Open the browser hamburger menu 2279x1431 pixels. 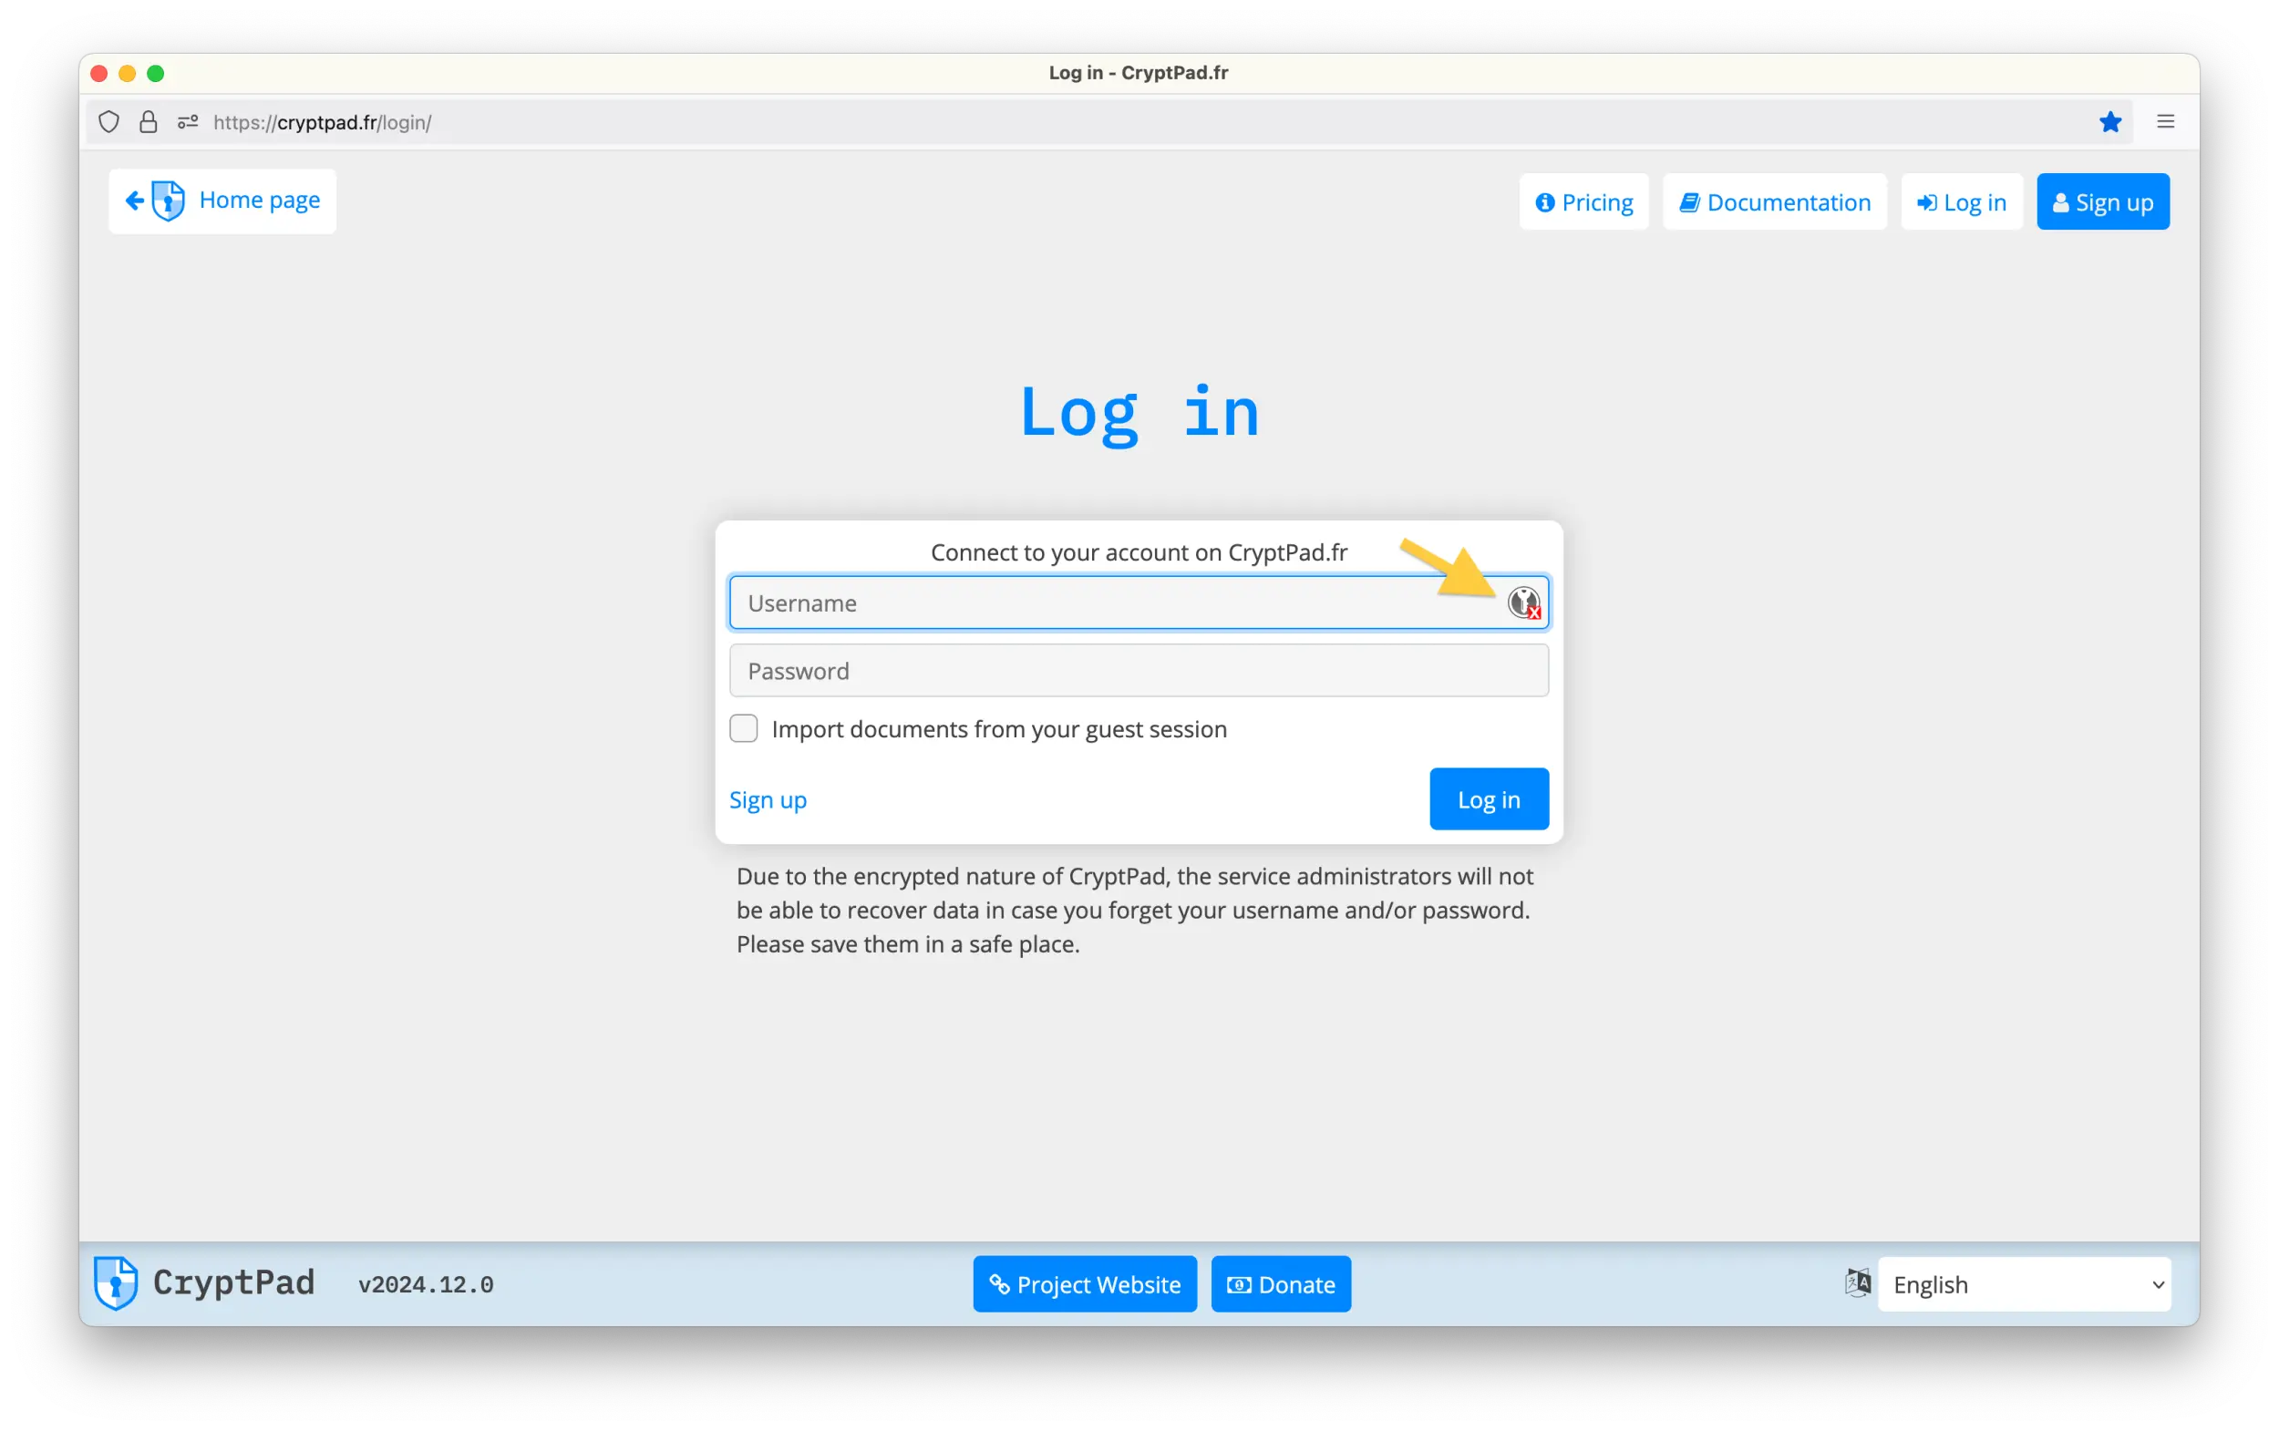pos(2165,121)
